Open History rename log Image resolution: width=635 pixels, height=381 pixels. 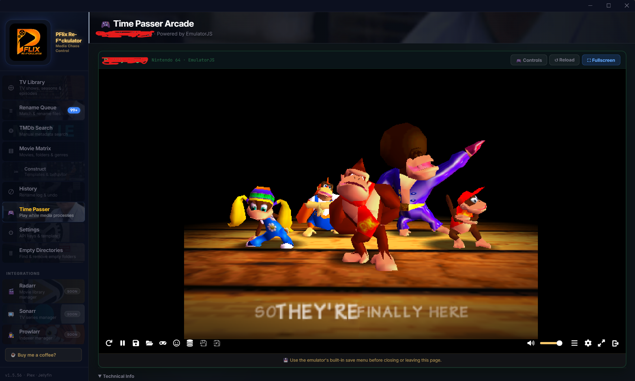click(x=43, y=191)
